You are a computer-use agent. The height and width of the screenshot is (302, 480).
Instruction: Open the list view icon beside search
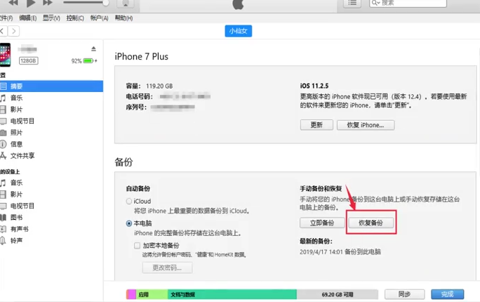pos(352,3)
